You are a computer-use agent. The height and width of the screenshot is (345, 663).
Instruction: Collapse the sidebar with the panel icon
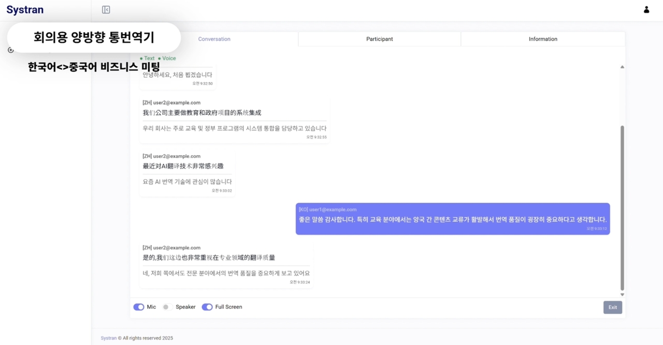[106, 10]
